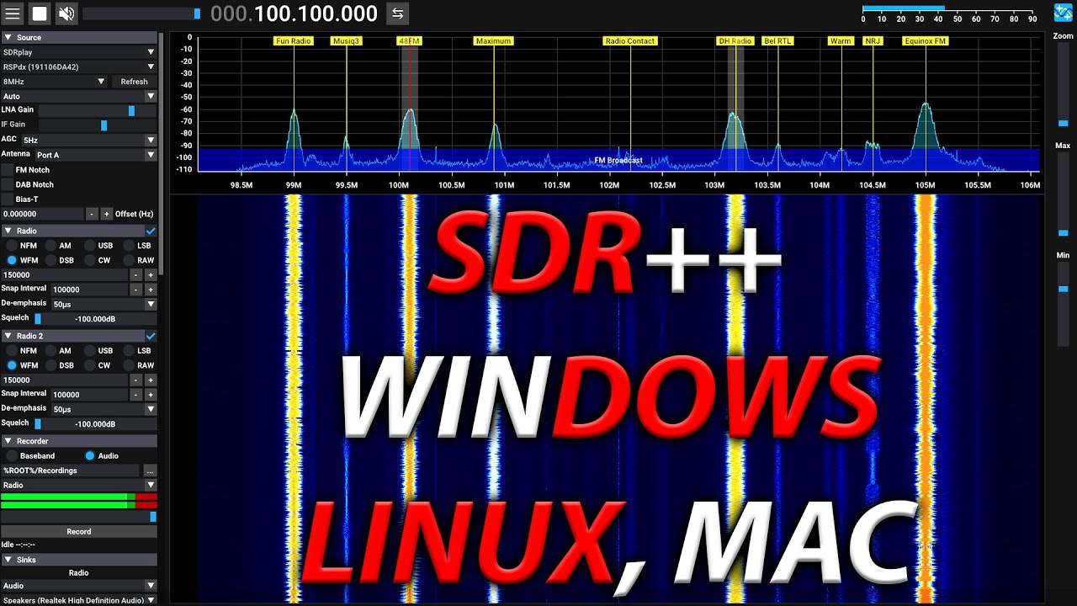This screenshot has height=606, width=1077.
Task: Increase Radio bandwidth 150000 with plus
Action: [x=151, y=275]
